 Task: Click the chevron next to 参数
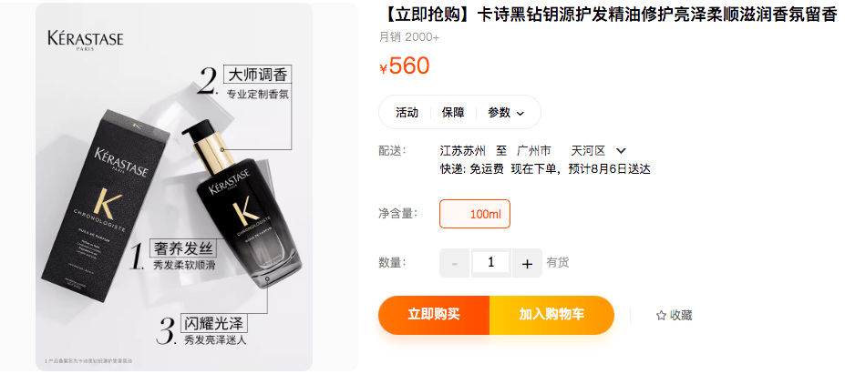coord(520,113)
